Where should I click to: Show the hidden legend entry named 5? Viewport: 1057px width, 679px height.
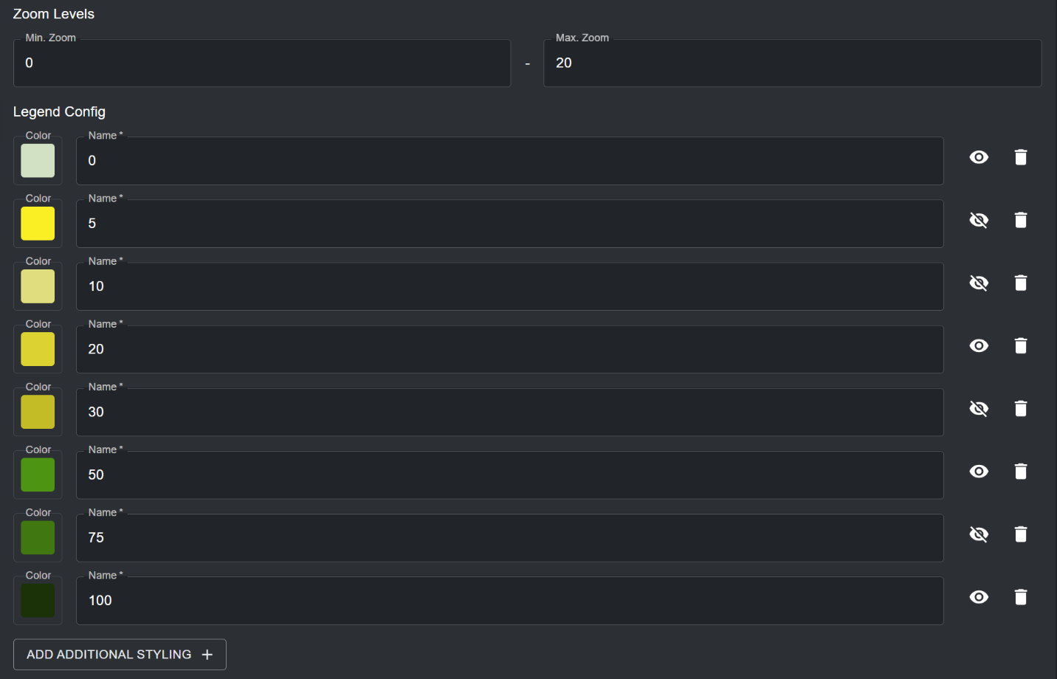(979, 220)
